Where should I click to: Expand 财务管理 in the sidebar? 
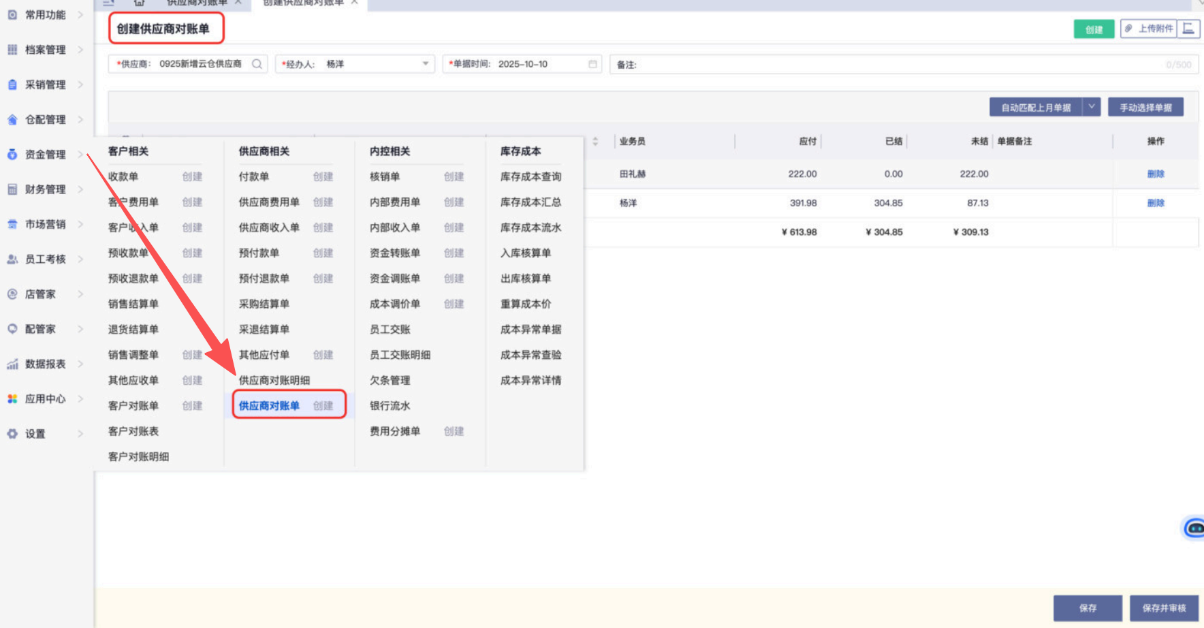point(46,189)
